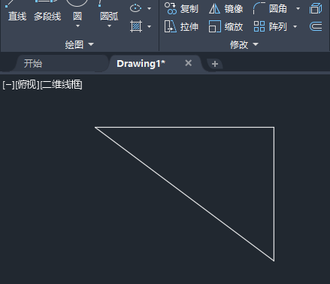Viewport: 330px width, 284px height.
Task: Select the triangle's right vertical line
Action: pos(274,194)
